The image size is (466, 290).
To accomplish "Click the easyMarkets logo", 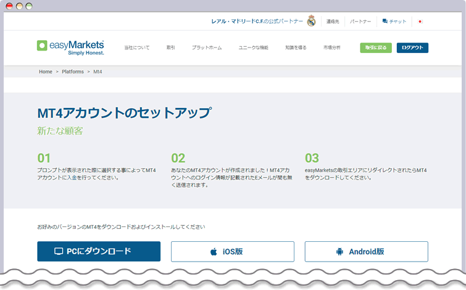I will point(70,48).
